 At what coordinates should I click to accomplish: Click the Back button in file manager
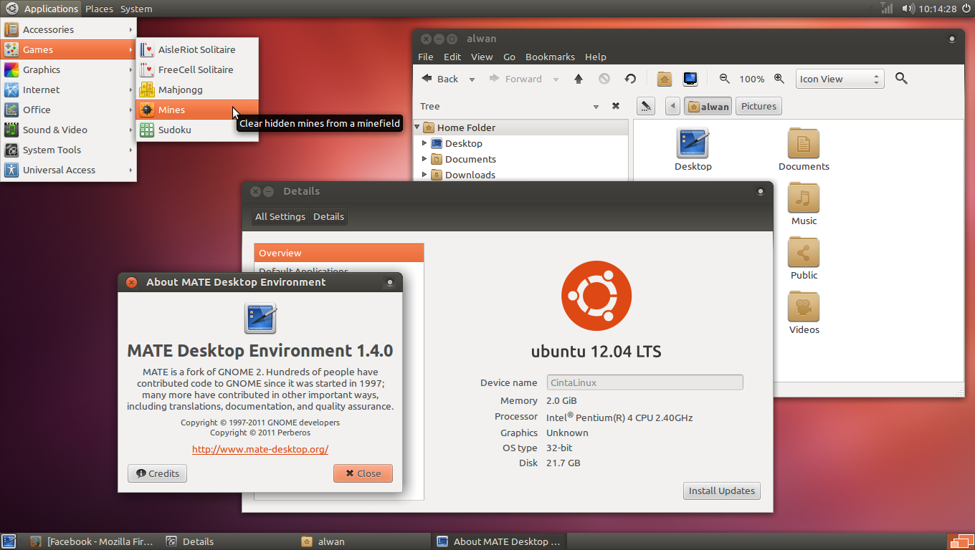pyautogui.click(x=440, y=79)
